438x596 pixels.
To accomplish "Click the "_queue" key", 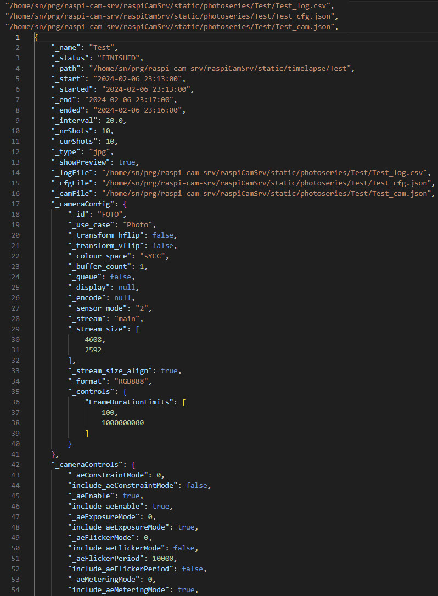I will tap(85, 277).
